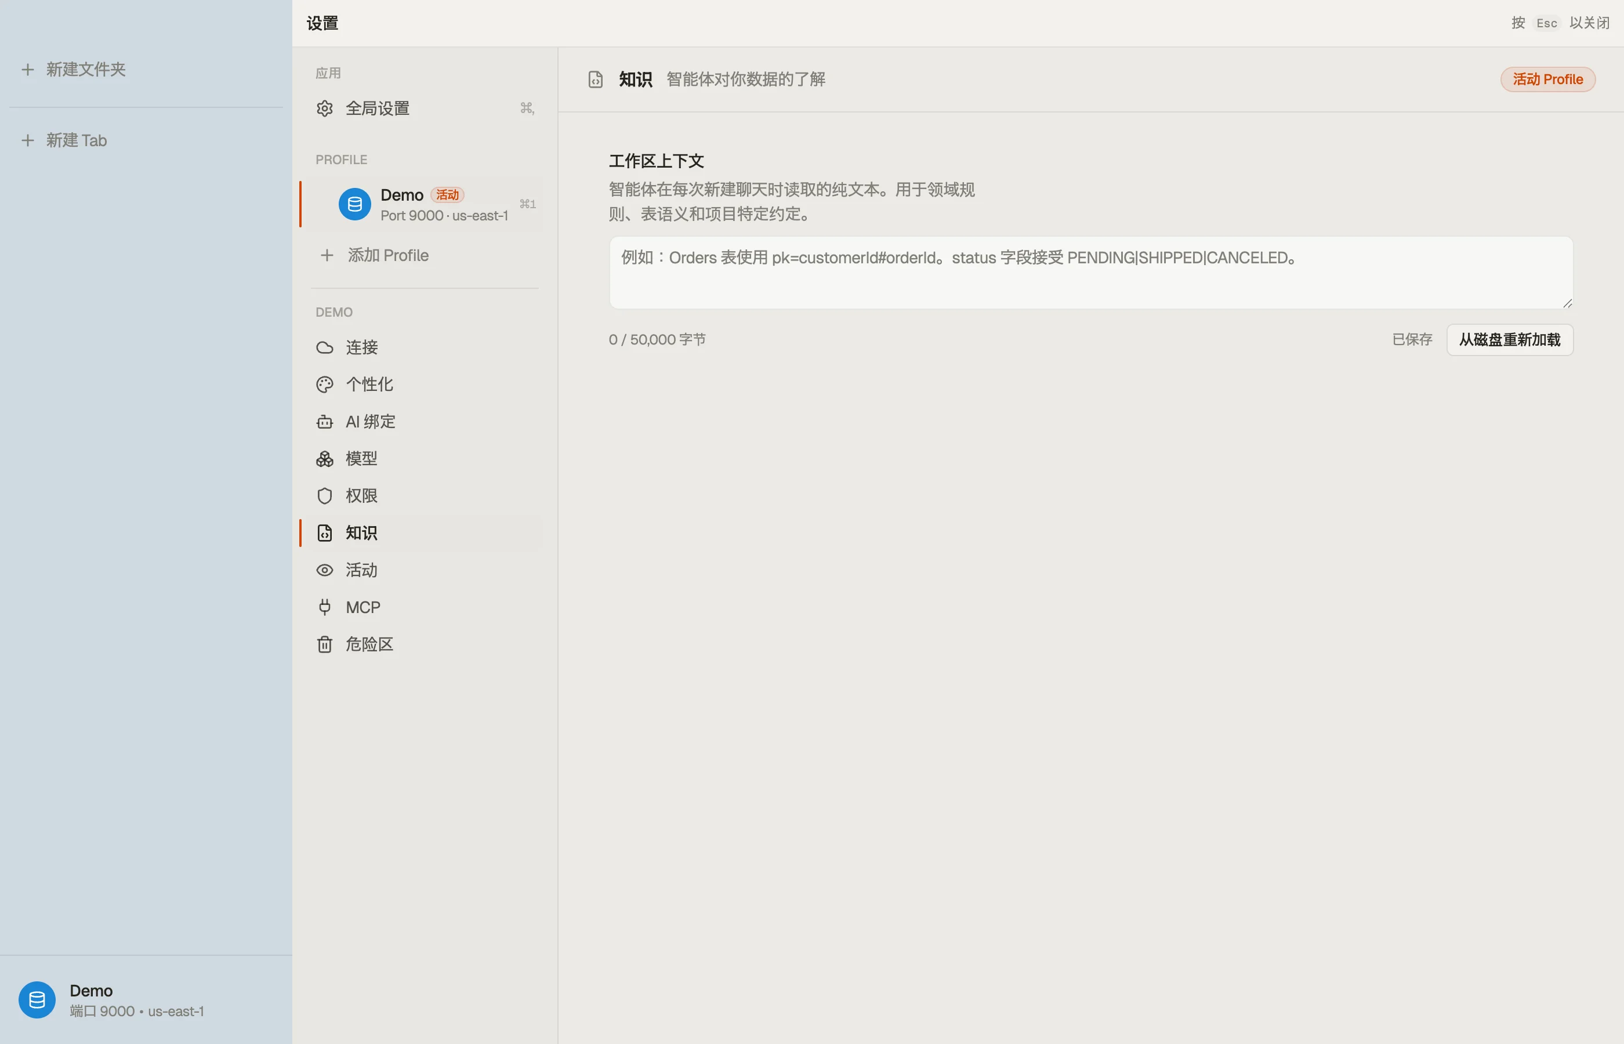Click the palette icon for 个性化
The height and width of the screenshot is (1044, 1624).
point(325,385)
